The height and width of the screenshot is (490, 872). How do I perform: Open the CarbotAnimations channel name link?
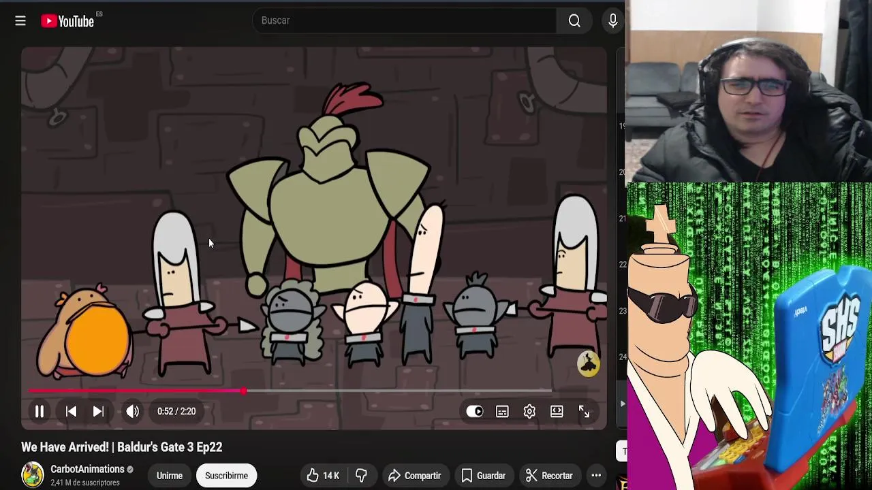[87, 469]
